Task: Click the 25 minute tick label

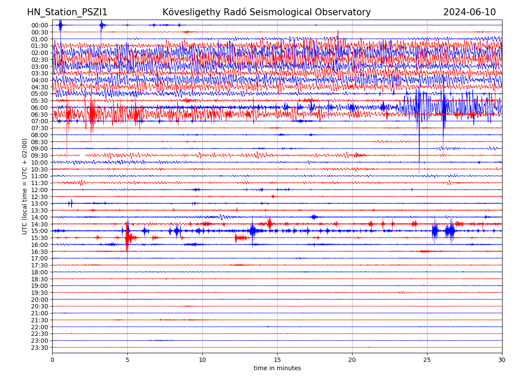Action: pos(427,360)
